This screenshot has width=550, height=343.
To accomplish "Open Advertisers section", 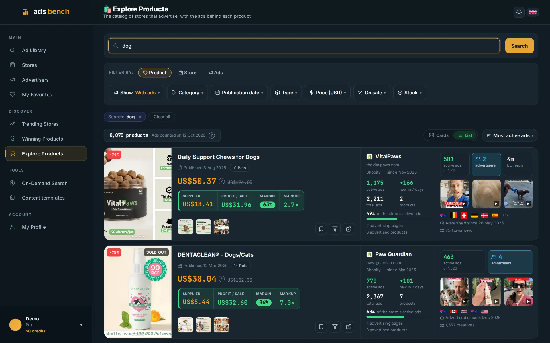I will pyautogui.click(x=46, y=80).
